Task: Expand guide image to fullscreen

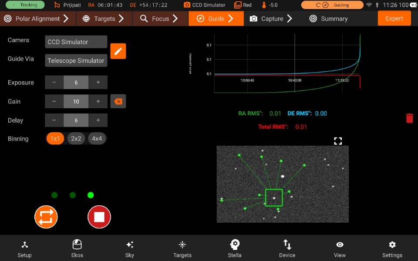Action: point(338,141)
